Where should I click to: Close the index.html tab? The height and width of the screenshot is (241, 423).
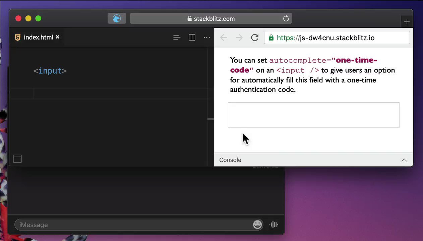[x=57, y=37]
